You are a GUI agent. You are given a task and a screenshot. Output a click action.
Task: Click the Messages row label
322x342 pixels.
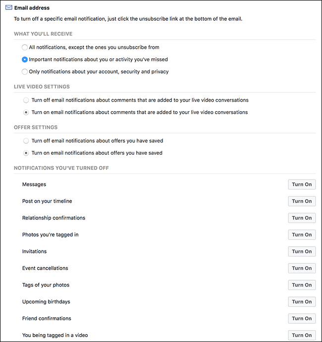click(x=34, y=184)
